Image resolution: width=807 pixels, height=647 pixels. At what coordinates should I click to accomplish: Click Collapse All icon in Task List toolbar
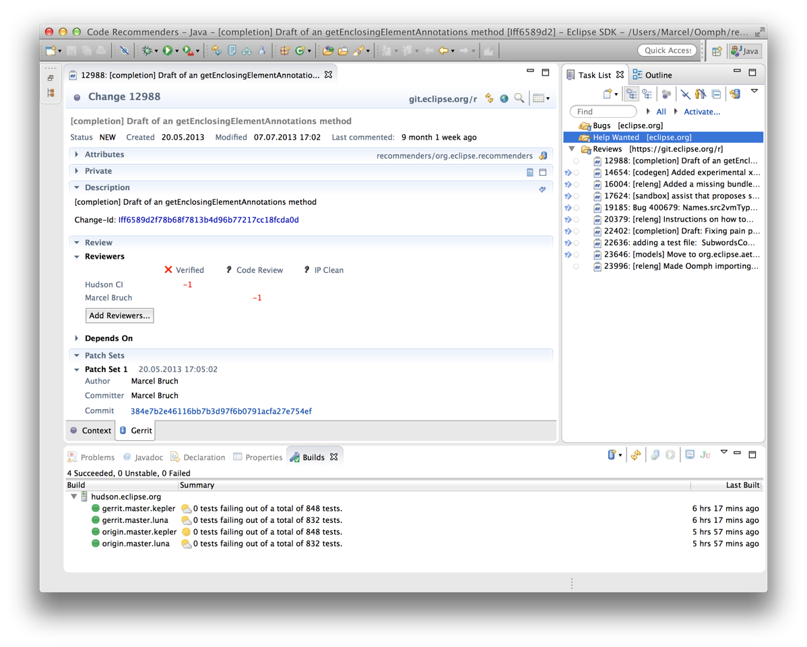[x=716, y=94]
